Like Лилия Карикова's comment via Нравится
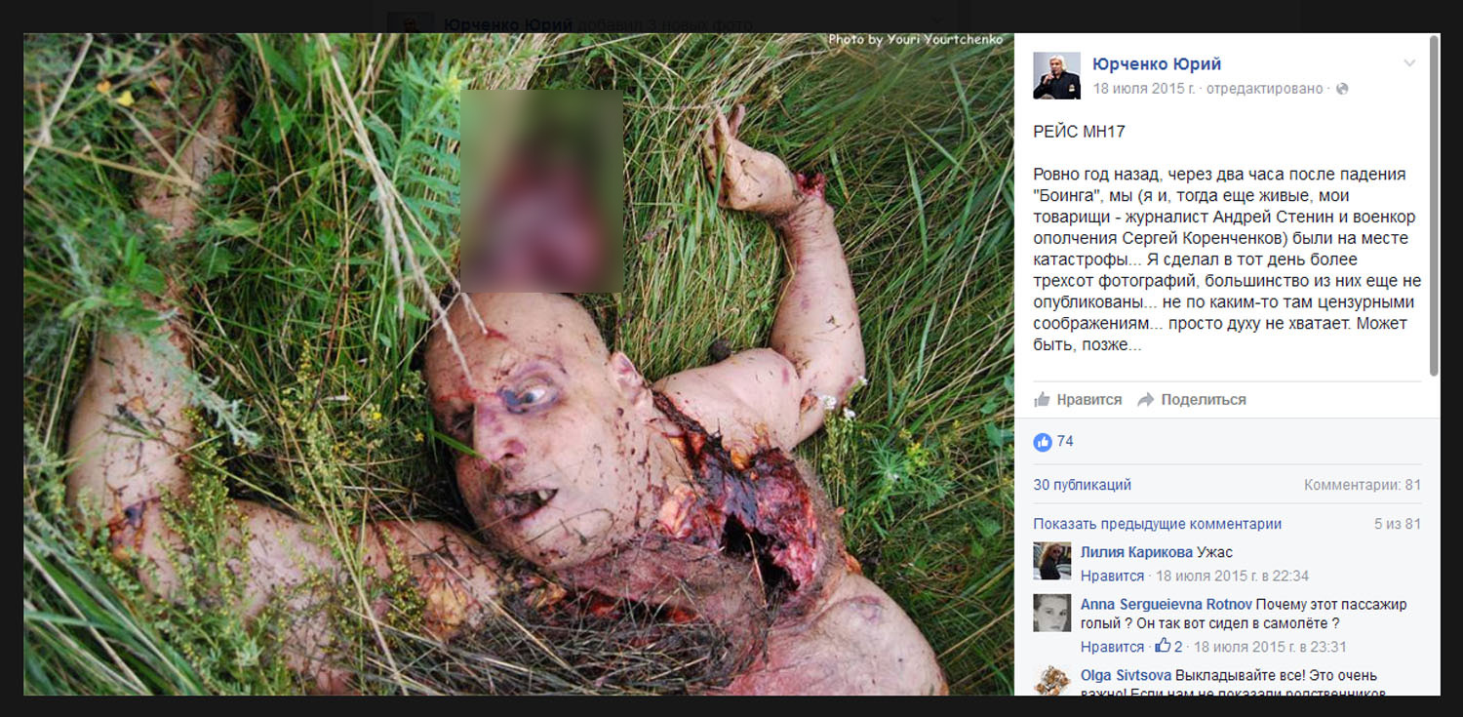This screenshot has width=1463, height=717. [x=1112, y=576]
